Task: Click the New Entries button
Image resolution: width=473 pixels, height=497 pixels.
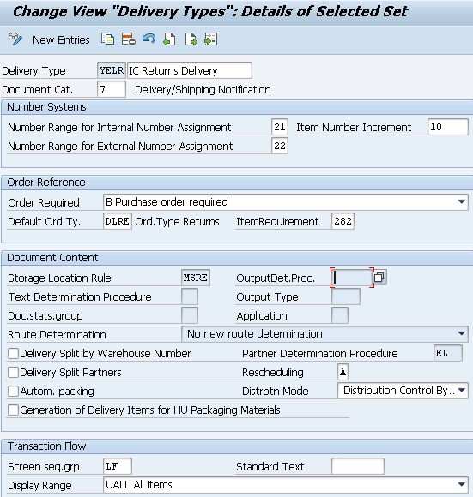Action: (x=61, y=40)
